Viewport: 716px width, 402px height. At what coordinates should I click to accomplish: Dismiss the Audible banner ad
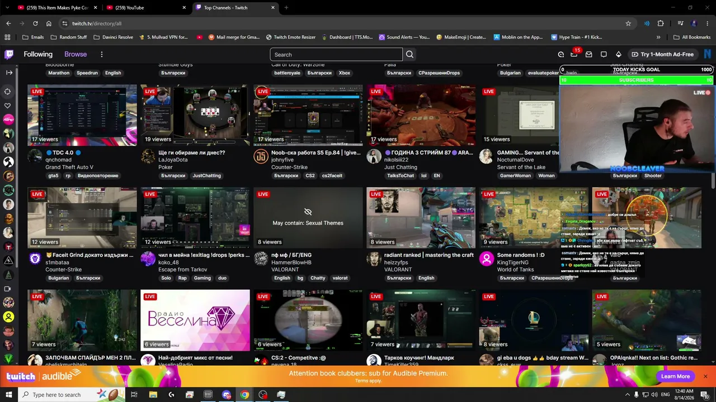click(705, 376)
